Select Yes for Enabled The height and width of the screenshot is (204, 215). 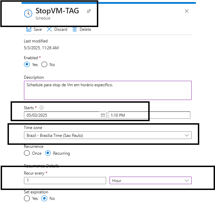pyautogui.click(x=27, y=65)
